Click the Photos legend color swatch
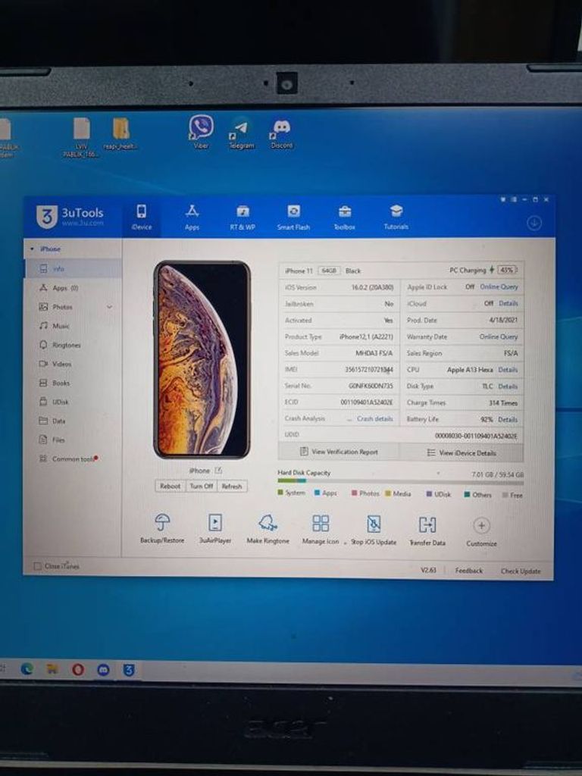This screenshot has width=582, height=776. [354, 493]
